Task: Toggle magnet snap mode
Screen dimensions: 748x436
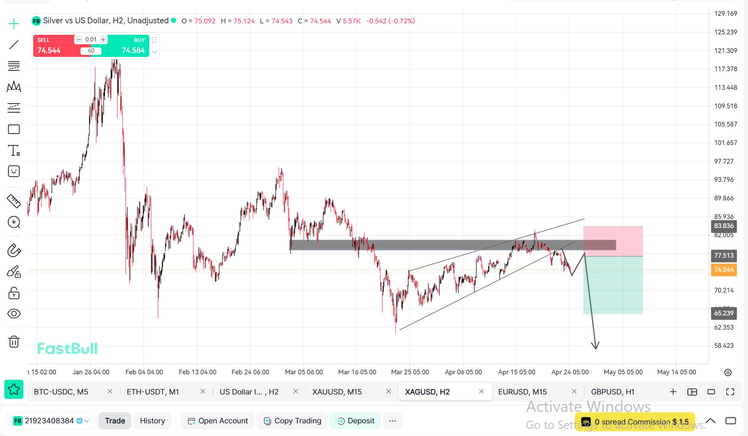Action: (14, 251)
